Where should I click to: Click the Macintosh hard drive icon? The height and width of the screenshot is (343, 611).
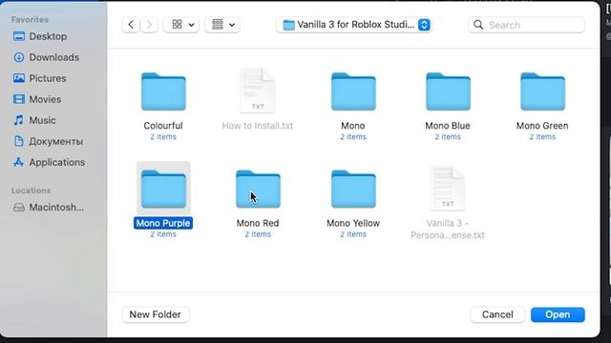(x=19, y=208)
